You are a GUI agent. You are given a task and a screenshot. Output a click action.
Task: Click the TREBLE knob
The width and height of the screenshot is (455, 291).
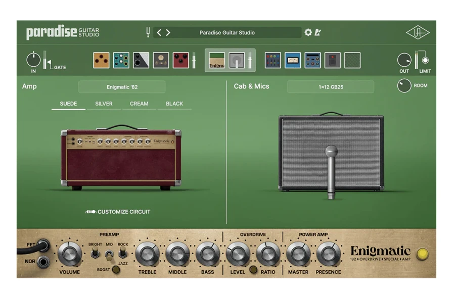pos(148,254)
